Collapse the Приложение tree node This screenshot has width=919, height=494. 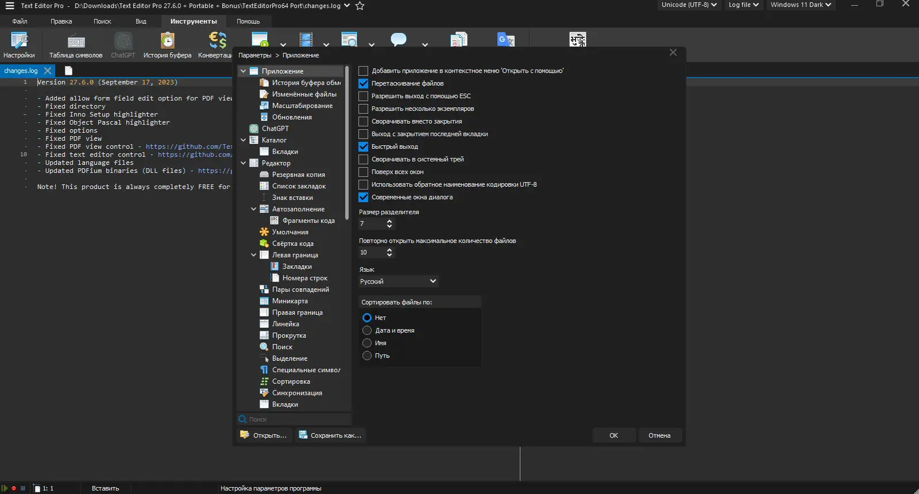coord(244,71)
